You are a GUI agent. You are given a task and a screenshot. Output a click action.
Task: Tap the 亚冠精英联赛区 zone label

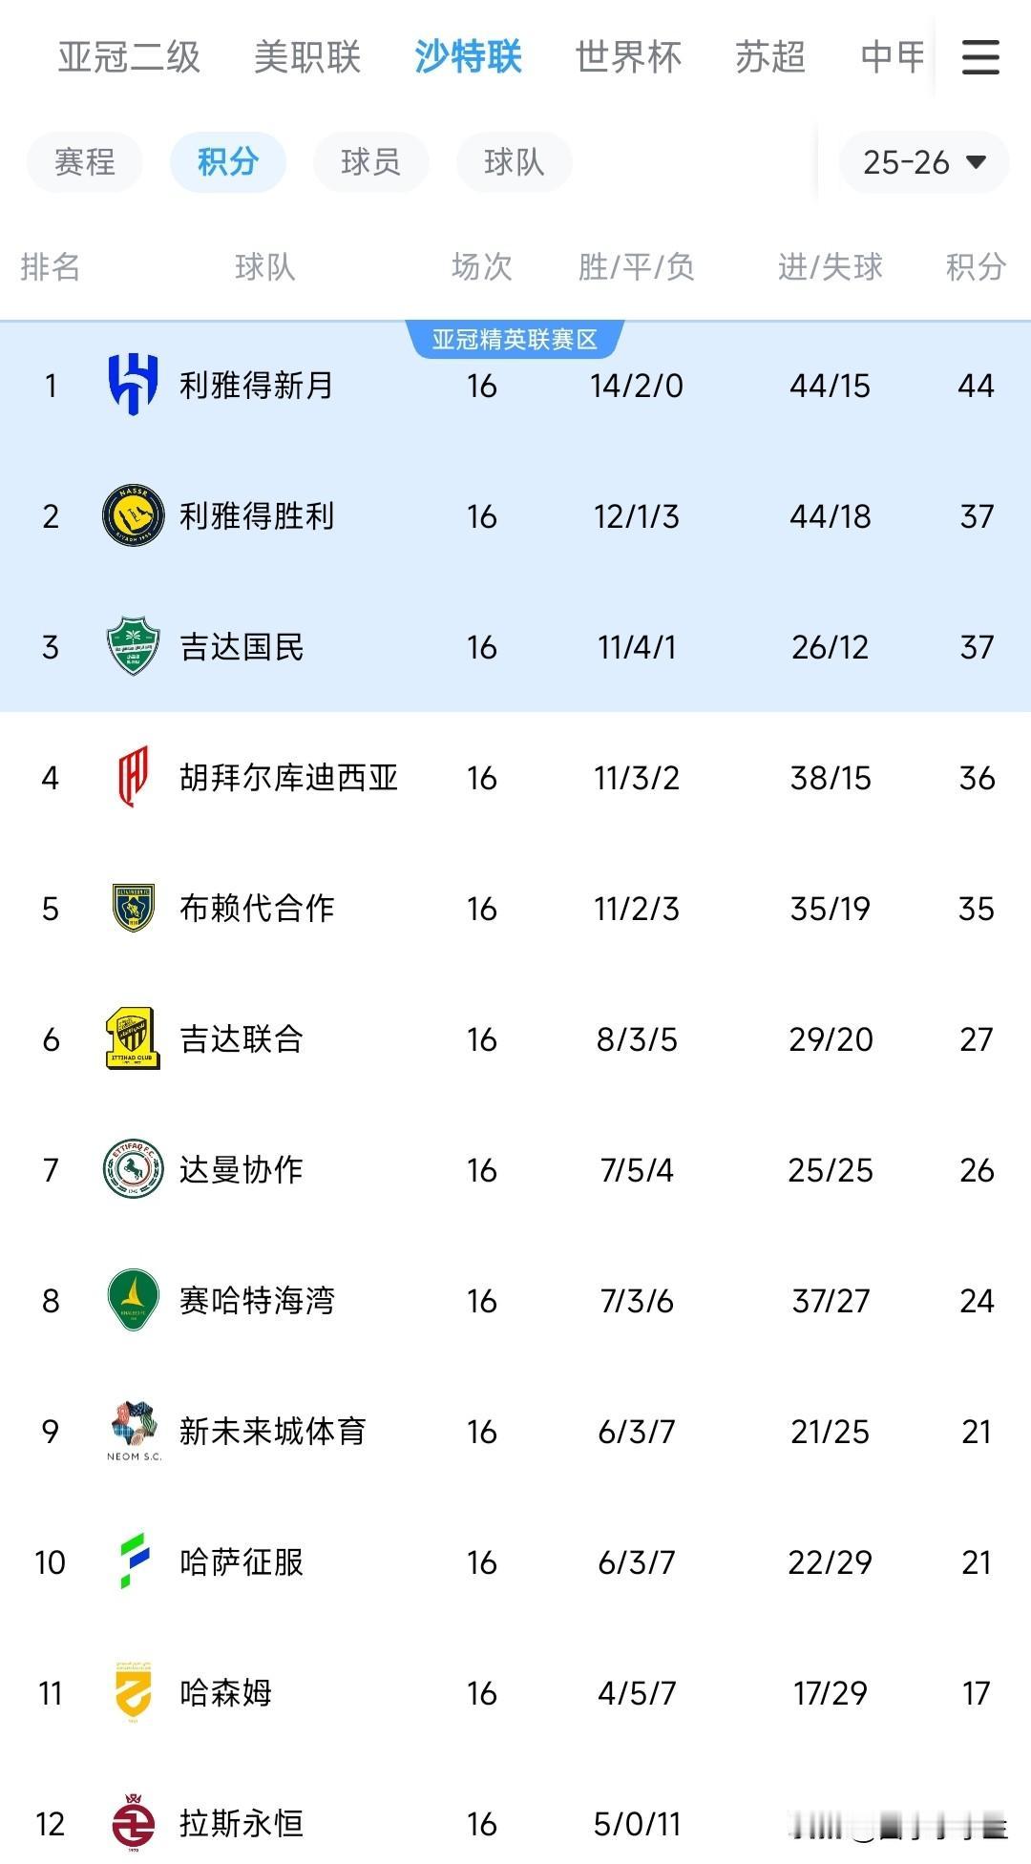[x=515, y=340]
